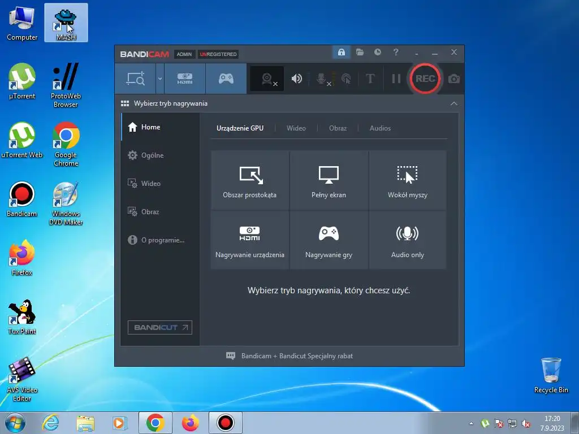Switch to the Audios tab
This screenshot has width=579, height=434.
[380, 128]
